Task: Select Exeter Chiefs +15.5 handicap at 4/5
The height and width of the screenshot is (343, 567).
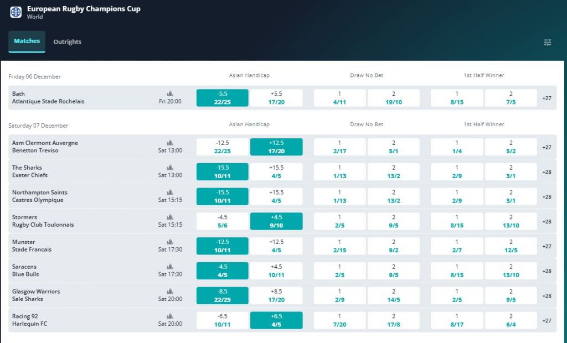Action: (x=276, y=171)
